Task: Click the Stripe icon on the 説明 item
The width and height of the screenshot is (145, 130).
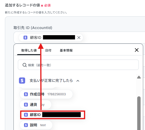Action: click(x=26, y=125)
